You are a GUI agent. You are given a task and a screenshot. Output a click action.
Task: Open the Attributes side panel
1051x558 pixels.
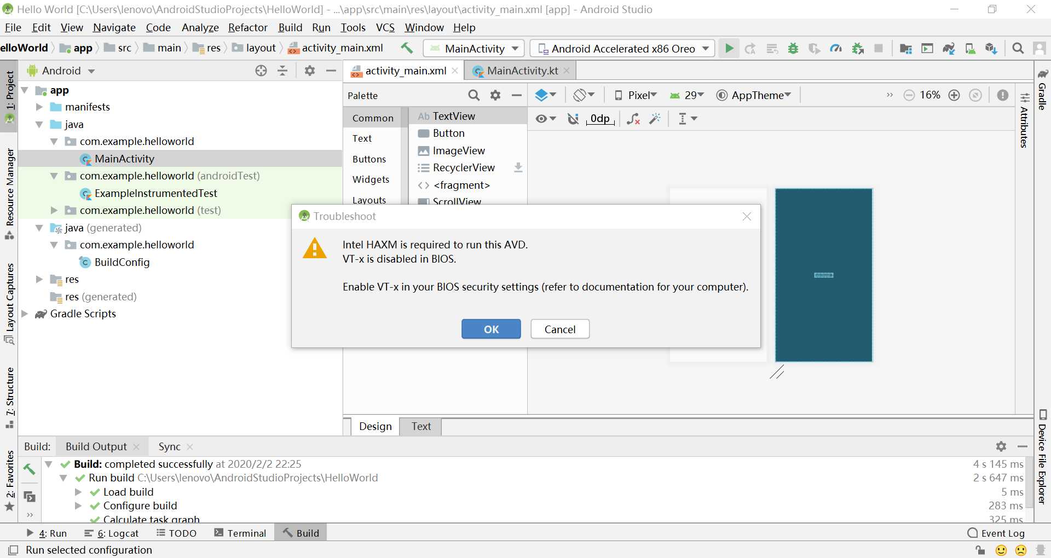[x=1024, y=121]
